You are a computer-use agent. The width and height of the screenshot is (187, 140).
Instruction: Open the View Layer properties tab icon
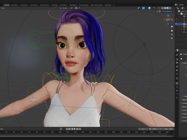pos(177,66)
